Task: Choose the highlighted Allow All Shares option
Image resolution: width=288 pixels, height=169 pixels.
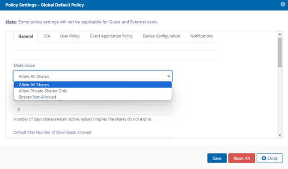Action: [93, 85]
